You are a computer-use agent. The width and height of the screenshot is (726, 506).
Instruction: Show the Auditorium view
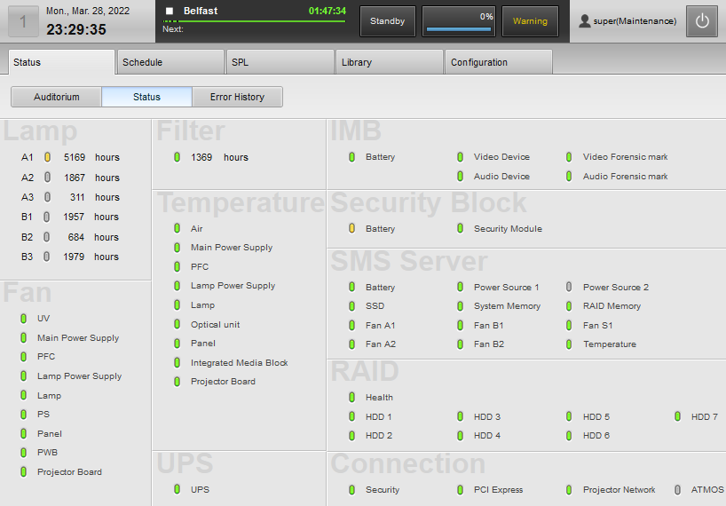point(57,97)
